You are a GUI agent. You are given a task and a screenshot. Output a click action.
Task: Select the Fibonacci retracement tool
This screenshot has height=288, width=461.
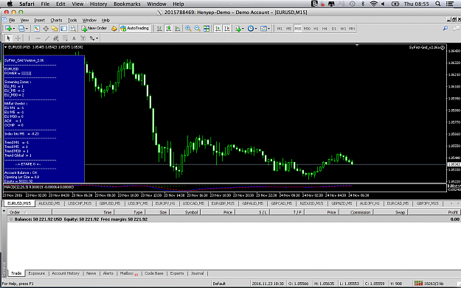click(x=65, y=38)
